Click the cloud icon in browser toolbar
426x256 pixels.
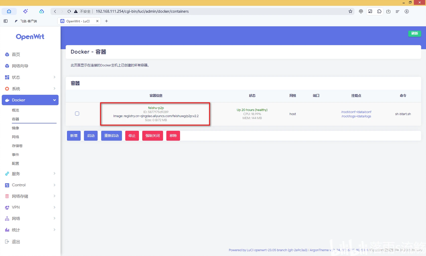(41, 11)
